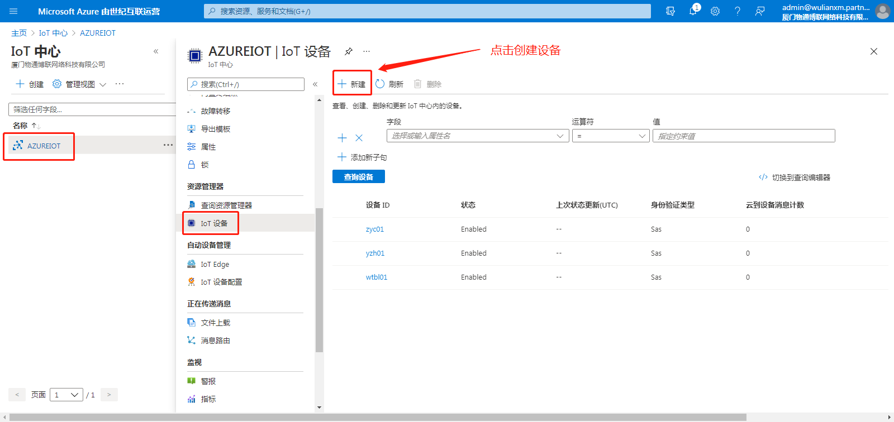Open the feedback icon
This screenshot has width=894, height=422.
pyautogui.click(x=760, y=11)
